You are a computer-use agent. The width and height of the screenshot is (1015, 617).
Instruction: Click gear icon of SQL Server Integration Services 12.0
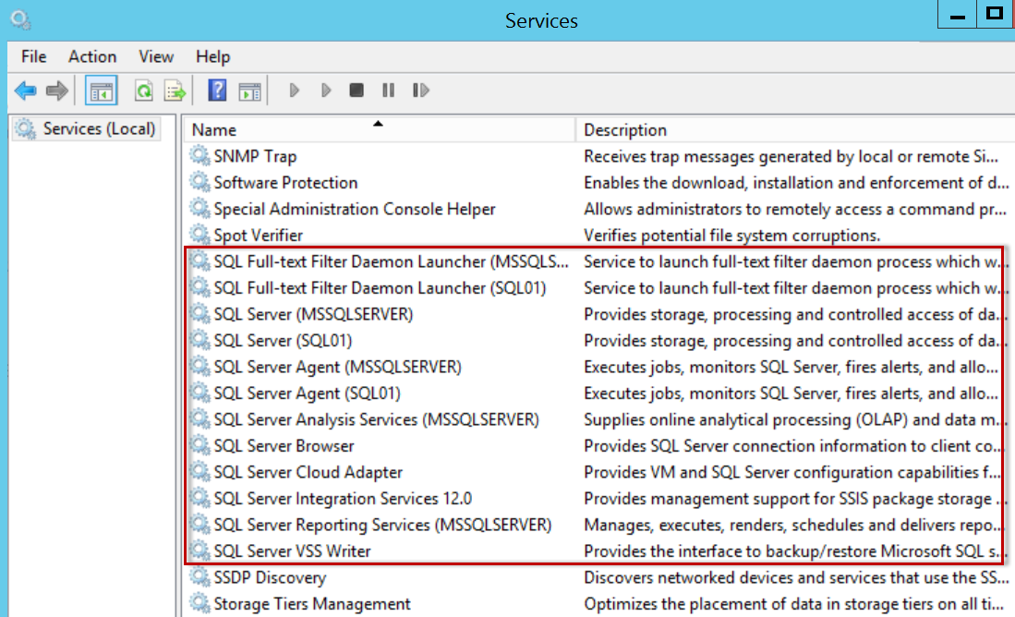pyautogui.click(x=199, y=499)
